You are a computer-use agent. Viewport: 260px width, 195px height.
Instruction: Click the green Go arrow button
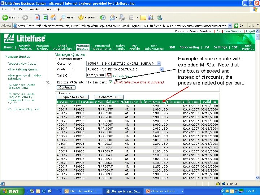pos(236,26)
